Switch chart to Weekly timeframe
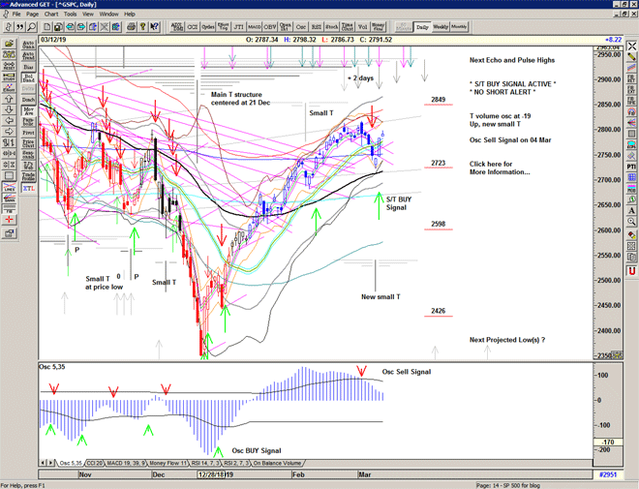 coord(441,27)
